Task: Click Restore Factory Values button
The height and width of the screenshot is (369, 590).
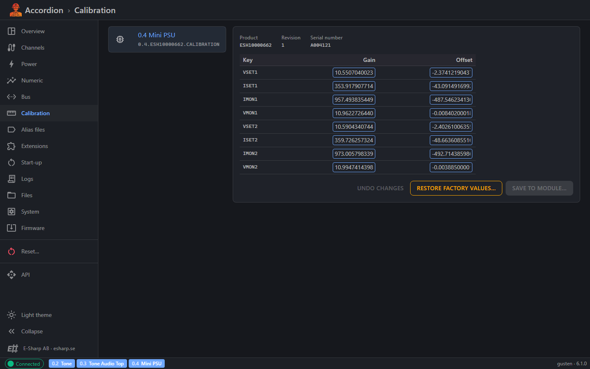Action: [x=456, y=188]
